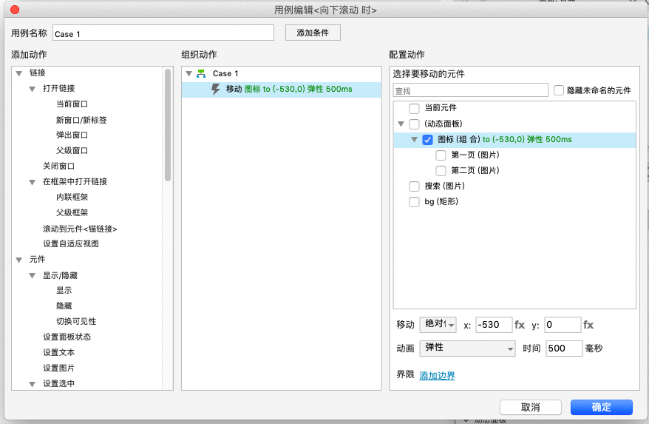
Task: Collapse the (动态面板) node
Action: (401, 124)
